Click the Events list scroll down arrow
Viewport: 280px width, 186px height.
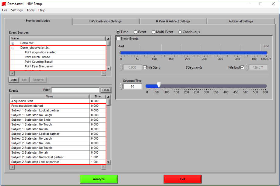pos(108,162)
